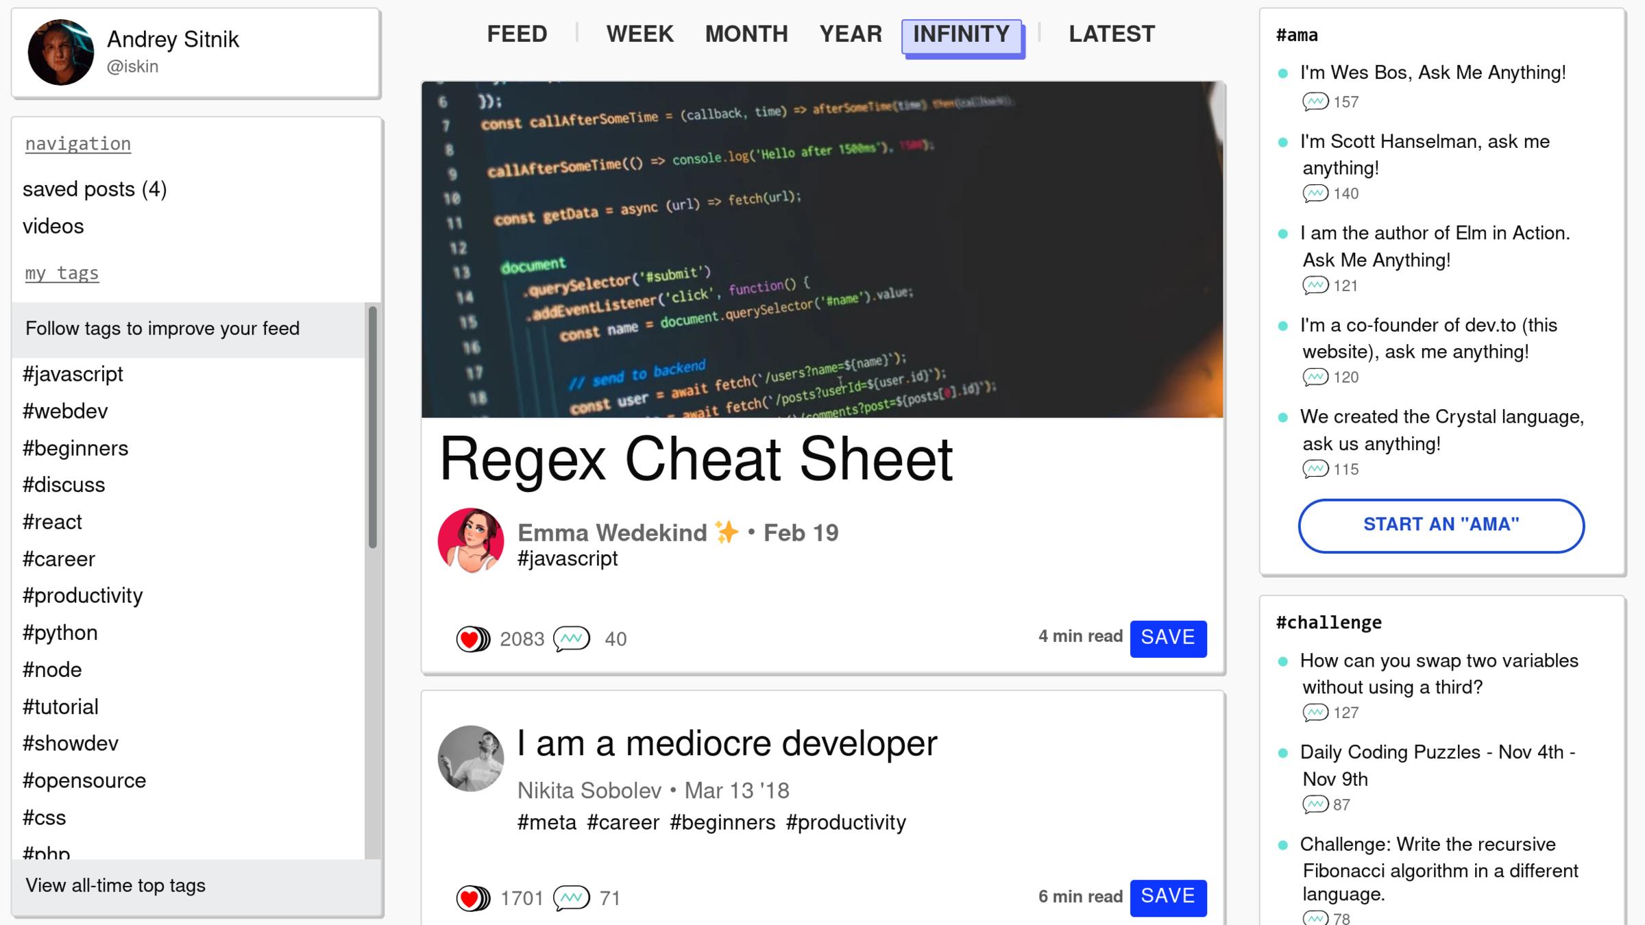Open the #javascript tag in my tags
This screenshot has width=1645, height=925.
73,375
